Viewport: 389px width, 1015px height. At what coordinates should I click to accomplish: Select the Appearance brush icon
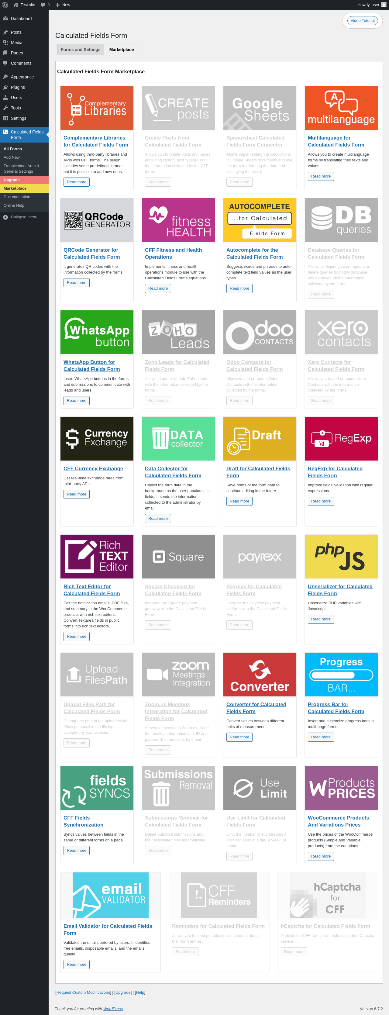(x=5, y=77)
